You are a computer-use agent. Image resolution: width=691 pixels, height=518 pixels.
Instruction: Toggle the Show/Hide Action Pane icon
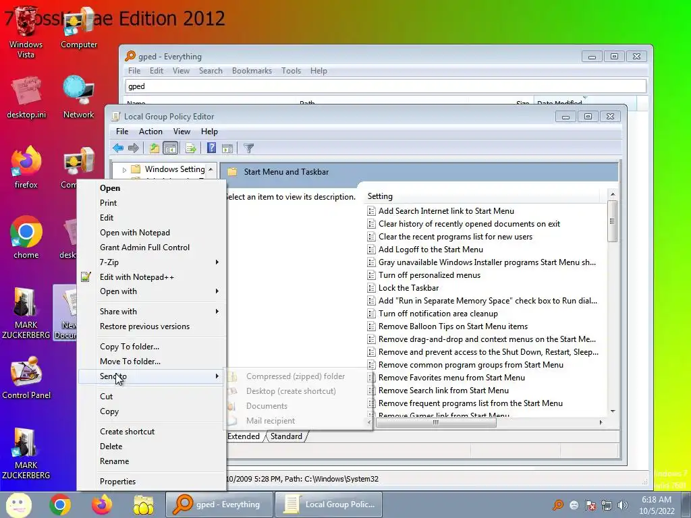pyautogui.click(x=227, y=148)
